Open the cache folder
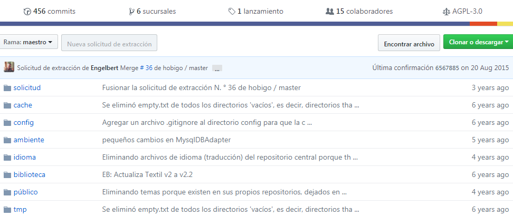The width and height of the screenshot is (513, 216). coord(23,105)
